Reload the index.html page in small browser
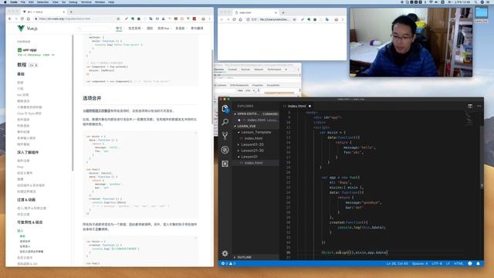The image size is (494, 278). (234, 19)
